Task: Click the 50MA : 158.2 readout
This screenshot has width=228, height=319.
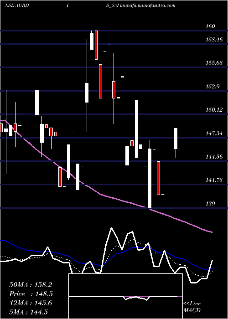Action: 31,285
